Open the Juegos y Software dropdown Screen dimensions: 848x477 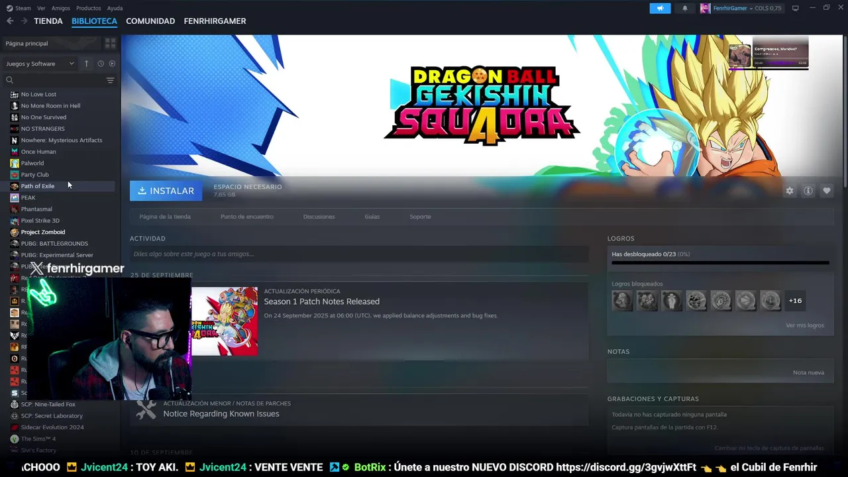pos(40,64)
